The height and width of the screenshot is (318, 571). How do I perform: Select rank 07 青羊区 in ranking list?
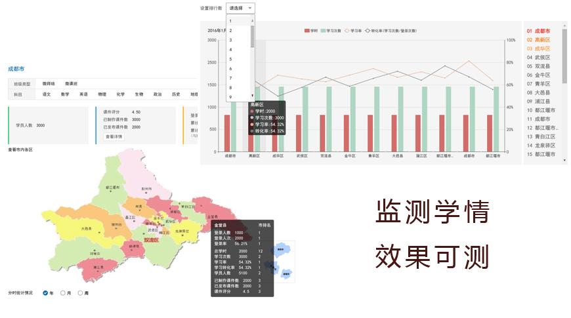[x=538, y=84]
